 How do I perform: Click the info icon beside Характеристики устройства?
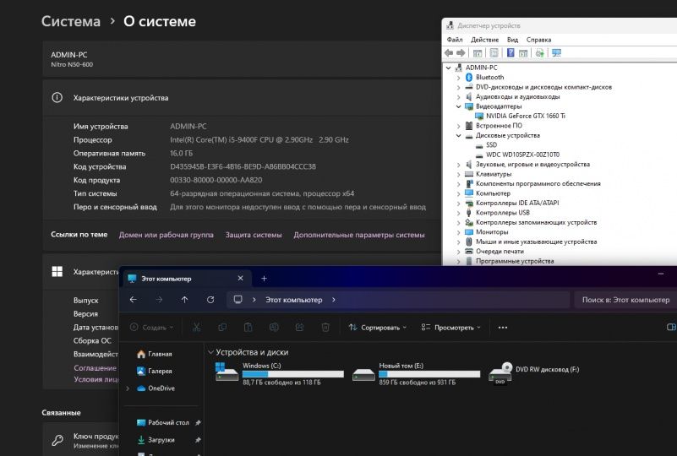click(57, 97)
